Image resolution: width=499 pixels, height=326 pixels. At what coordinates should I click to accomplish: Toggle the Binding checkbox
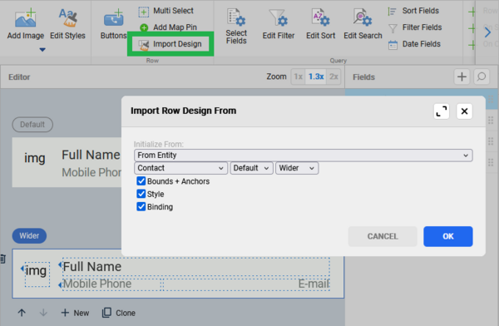[x=141, y=206]
